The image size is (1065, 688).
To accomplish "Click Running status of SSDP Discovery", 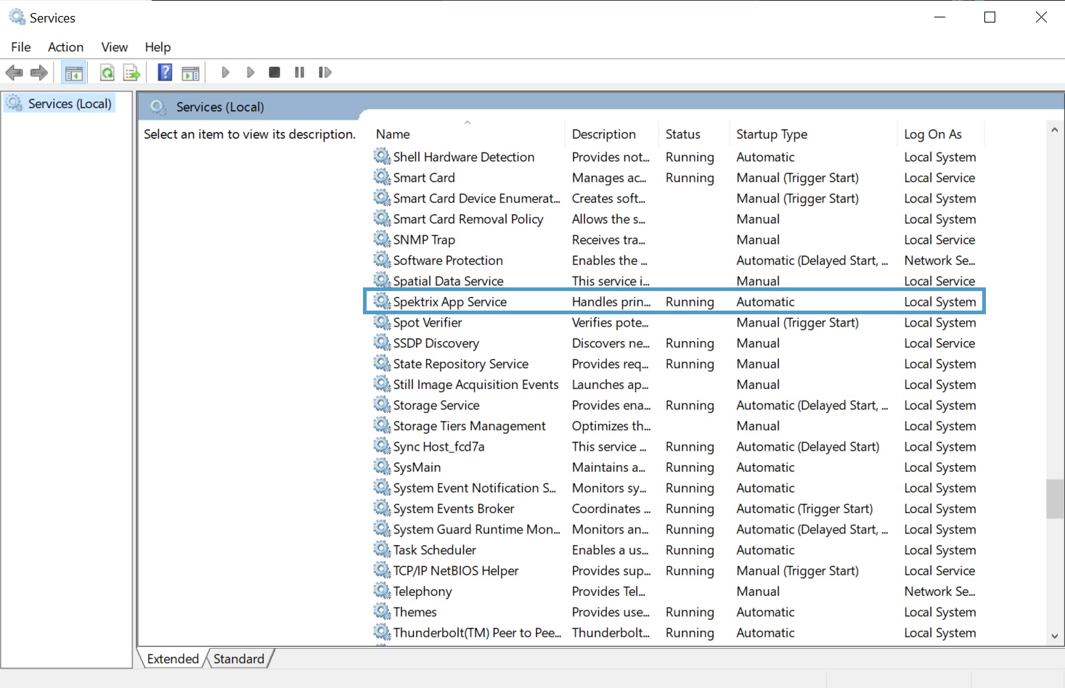I will point(690,343).
